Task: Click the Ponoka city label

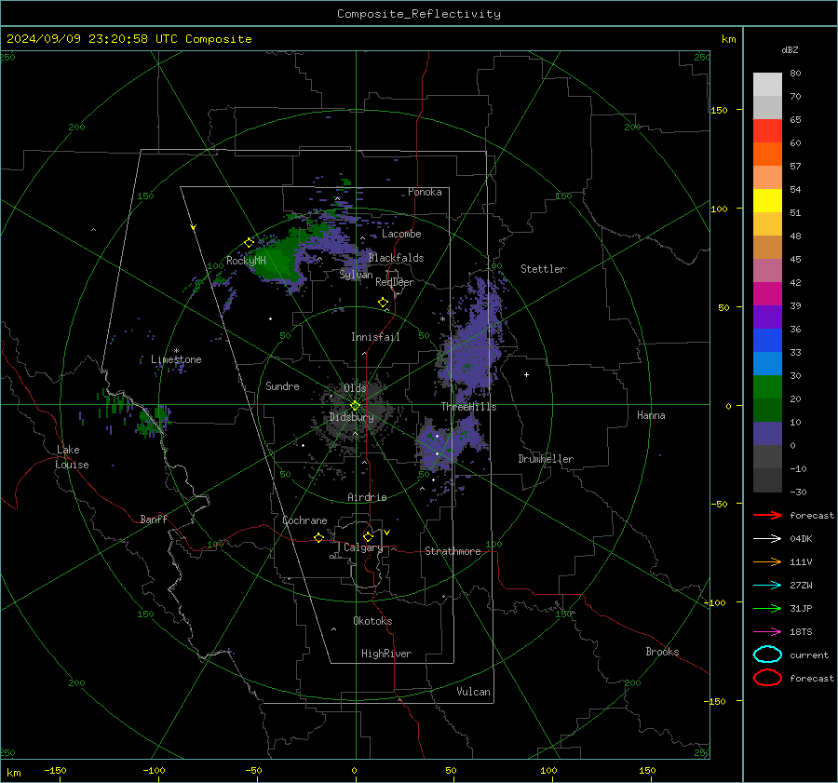Action: click(425, 192)
